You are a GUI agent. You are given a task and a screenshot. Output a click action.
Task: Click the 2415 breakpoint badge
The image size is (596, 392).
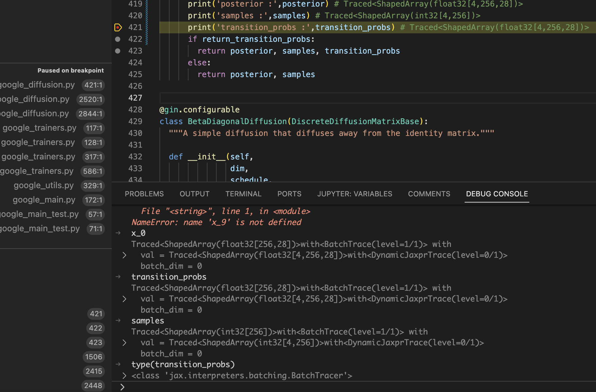click(94, 371)
